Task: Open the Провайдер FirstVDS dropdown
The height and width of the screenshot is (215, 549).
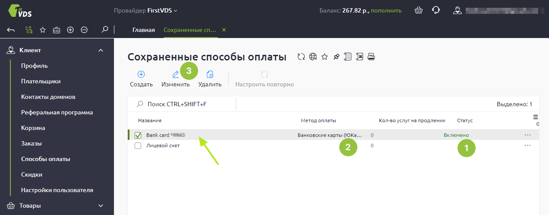Action: click(145, 10)
